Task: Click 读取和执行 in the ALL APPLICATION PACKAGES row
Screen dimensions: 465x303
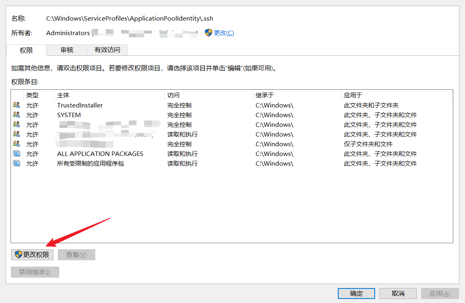Action: point(182,154)
